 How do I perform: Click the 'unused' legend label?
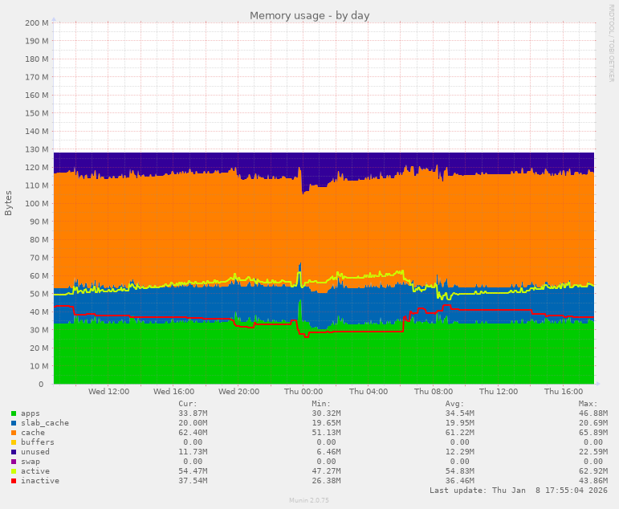[x=35, y=452]
